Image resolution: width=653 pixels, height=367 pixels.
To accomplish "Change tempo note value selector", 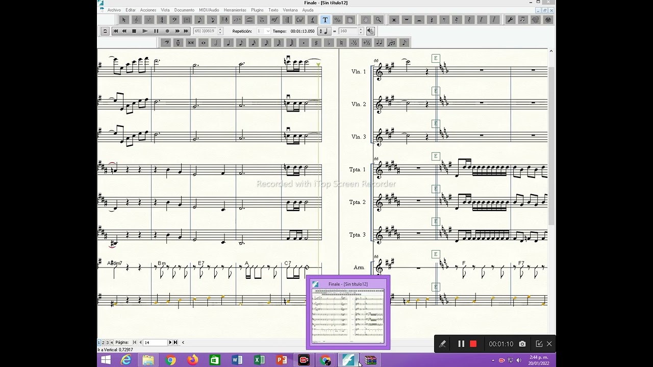I will click(323, 31).
